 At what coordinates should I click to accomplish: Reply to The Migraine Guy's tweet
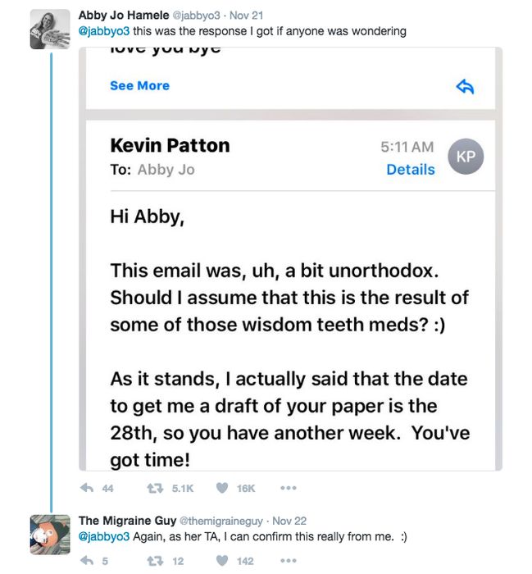tap(87, 560)
